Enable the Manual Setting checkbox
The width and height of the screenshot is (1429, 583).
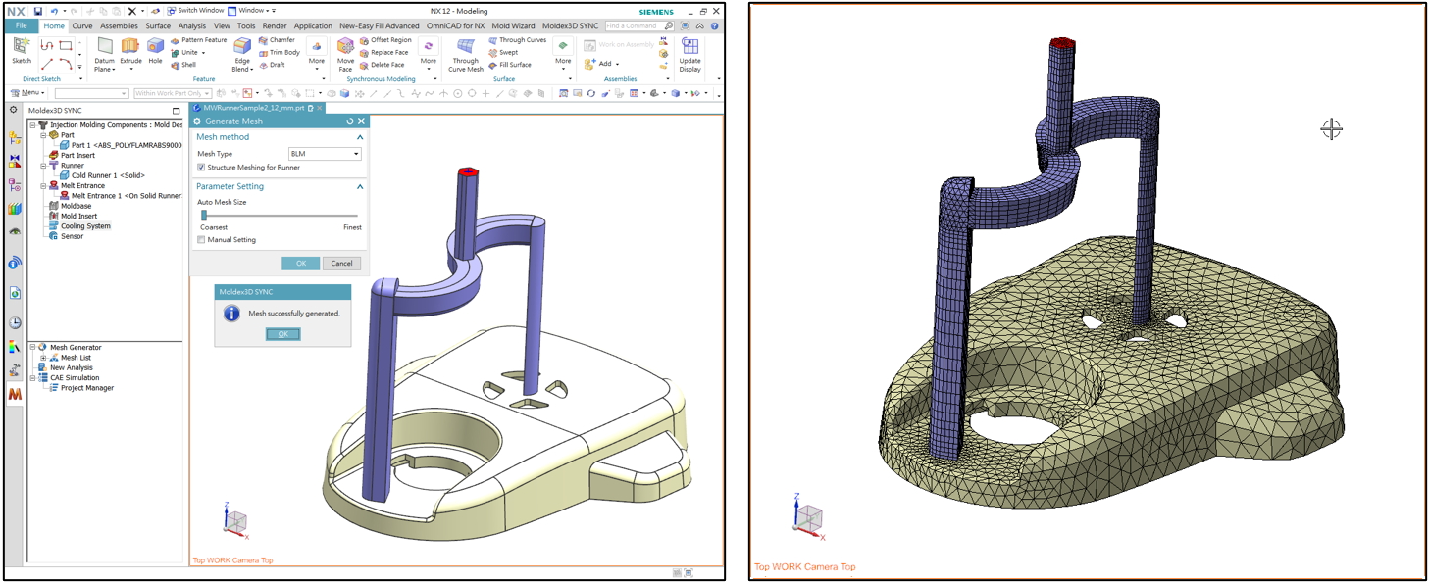pos(202,240)
